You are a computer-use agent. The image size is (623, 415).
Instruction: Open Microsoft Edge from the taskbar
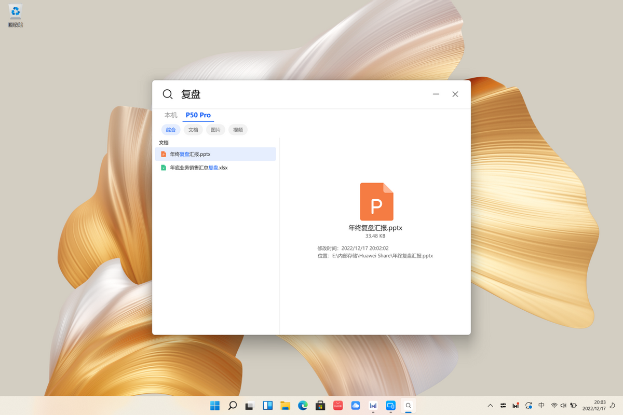tap(303, 406)
